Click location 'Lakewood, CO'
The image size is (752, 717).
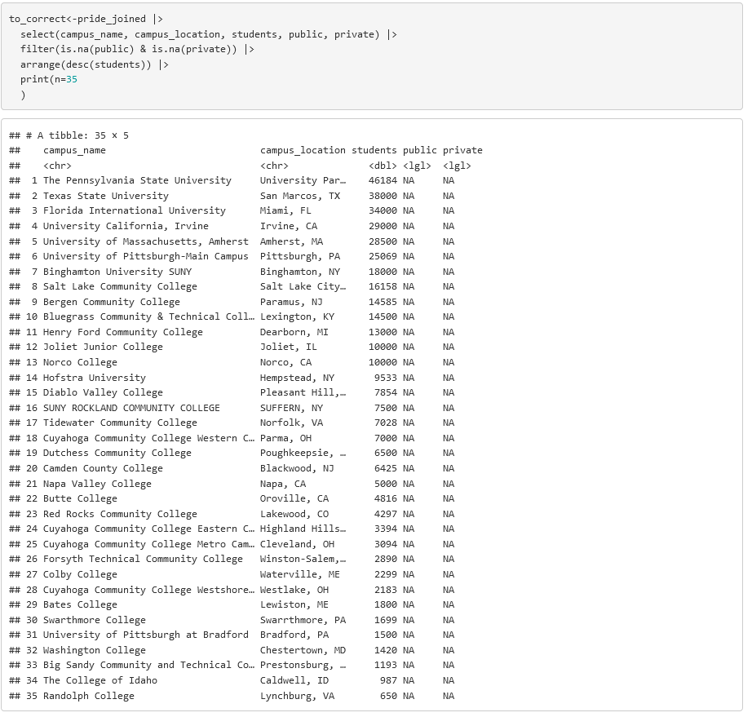pyautogui.click(x=294, y=514)
